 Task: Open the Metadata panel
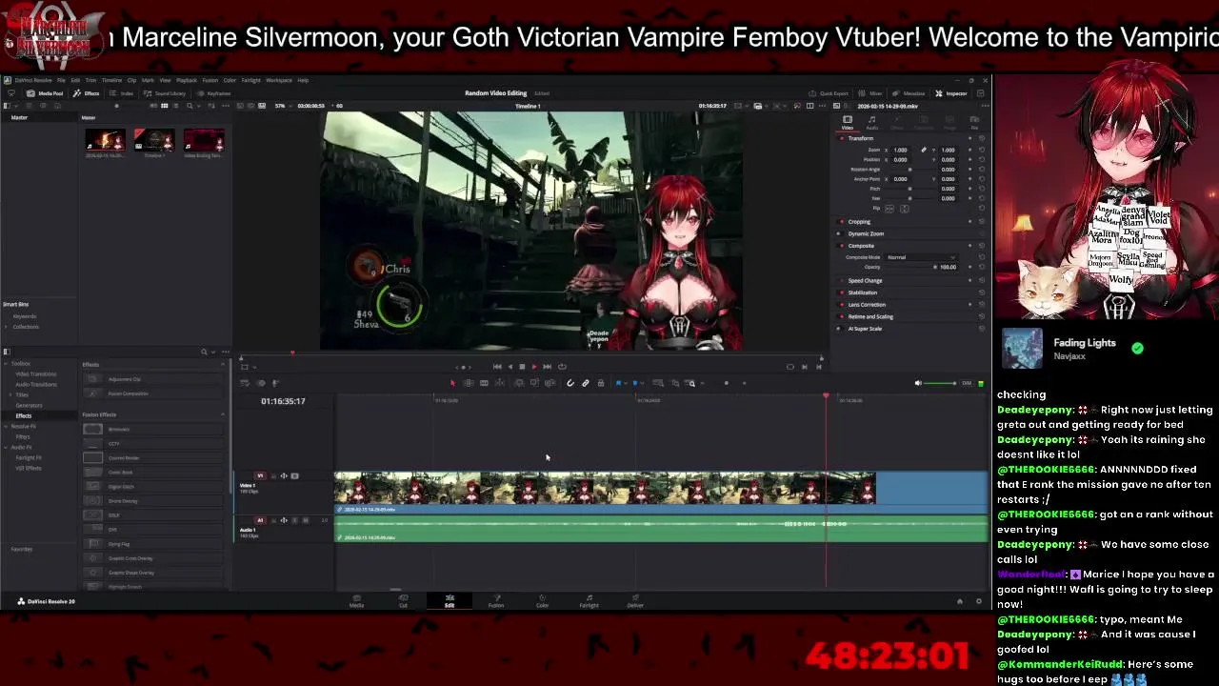click(x=909, y=93)
